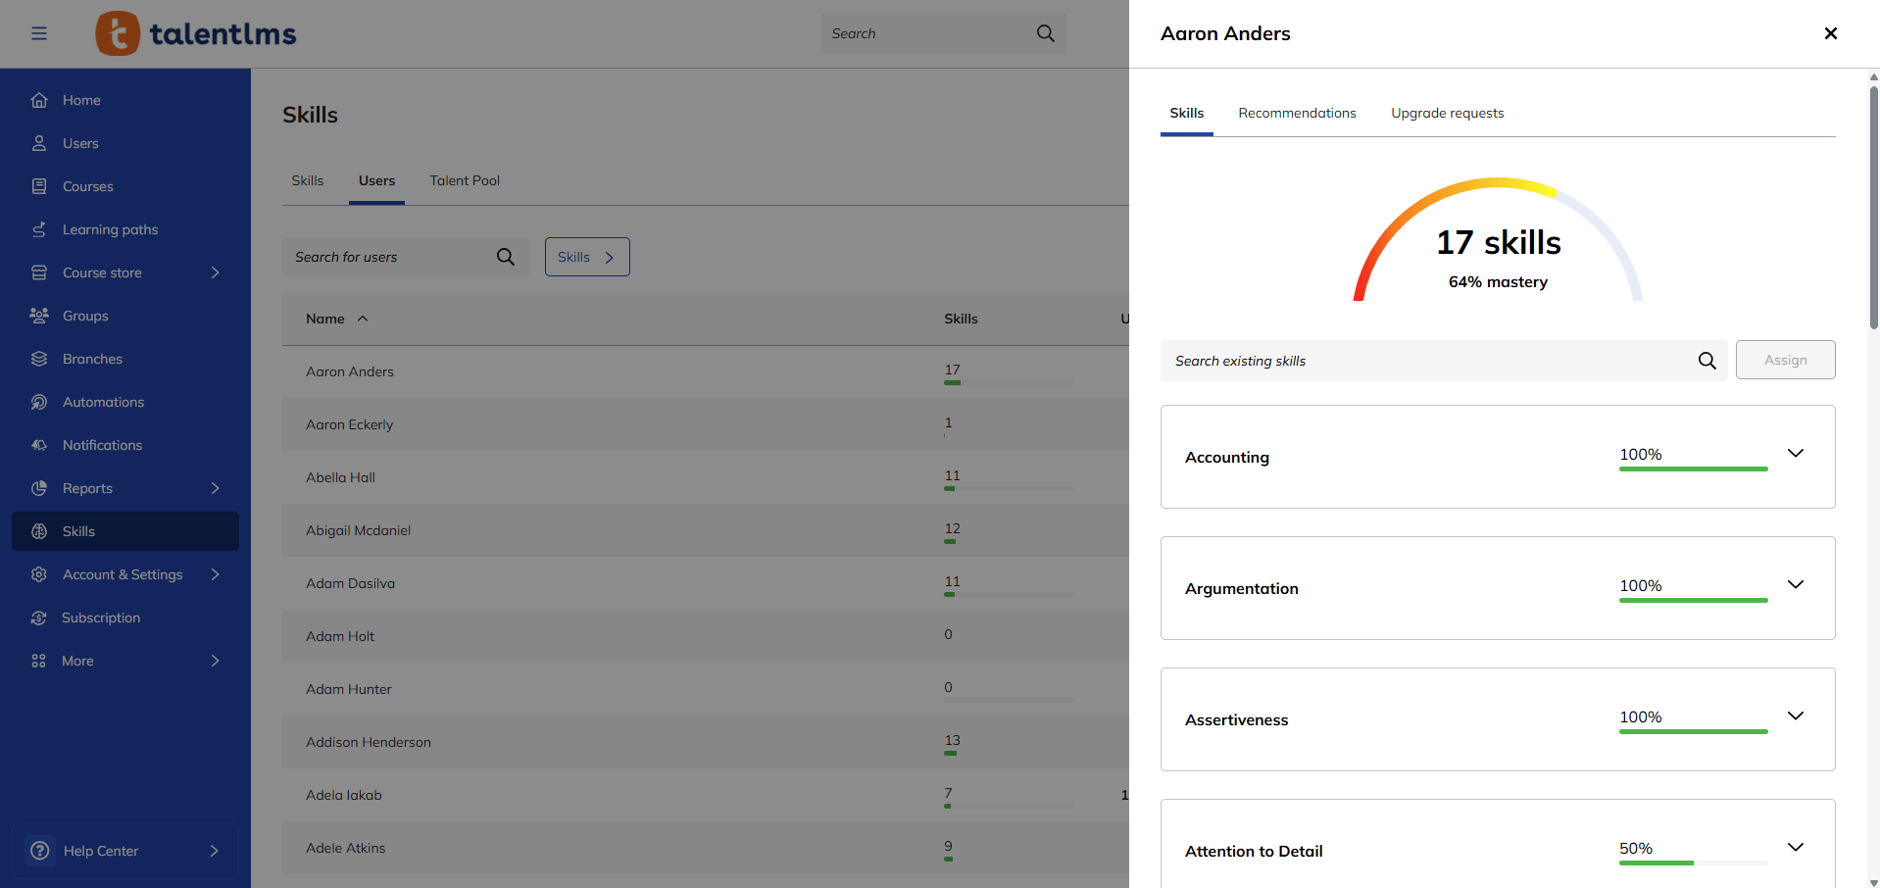Open the Courses section
This screenshot has height=888, width=1880.
[x=87, y=186]
